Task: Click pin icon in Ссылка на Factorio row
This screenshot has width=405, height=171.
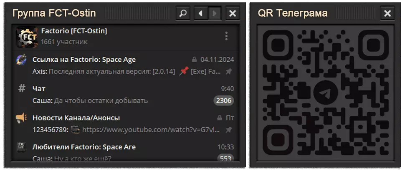Action: click(x=228, y=71)
